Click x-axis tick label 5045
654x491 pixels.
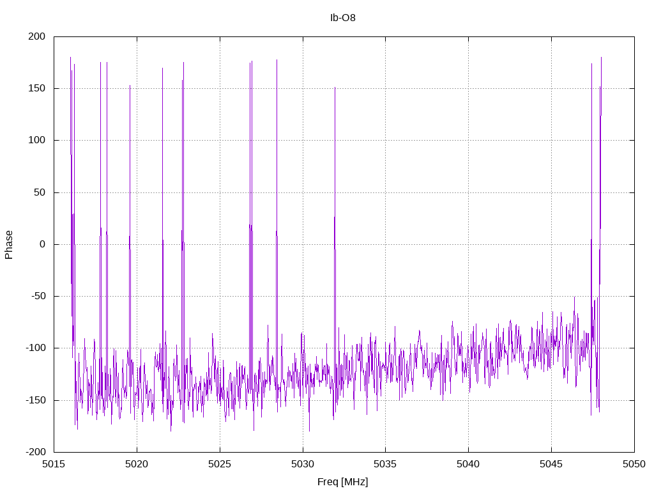click(x=551, y=464)
